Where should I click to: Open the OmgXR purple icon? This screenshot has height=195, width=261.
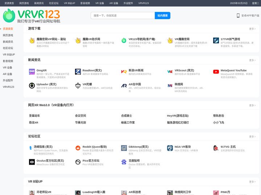32,71
